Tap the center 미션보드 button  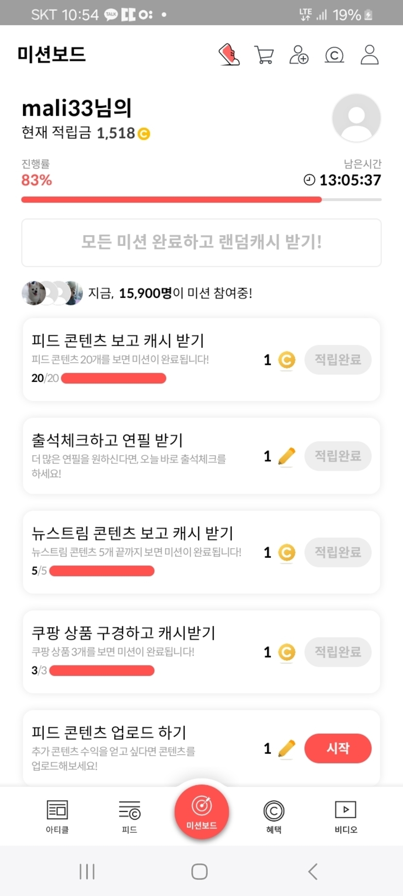[201, 811]
